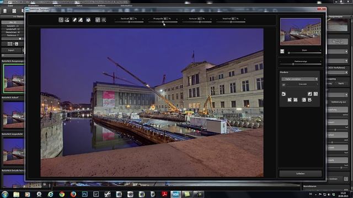
Task: Open Internet Explorer from the taskbar
Action: coord(50,194)
